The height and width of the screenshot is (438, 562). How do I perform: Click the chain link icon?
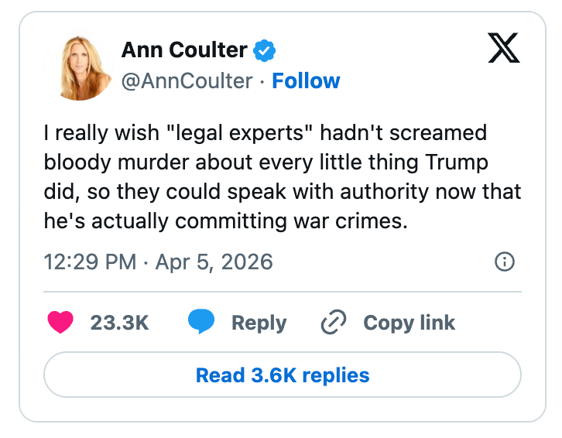(x=333, y=323)
